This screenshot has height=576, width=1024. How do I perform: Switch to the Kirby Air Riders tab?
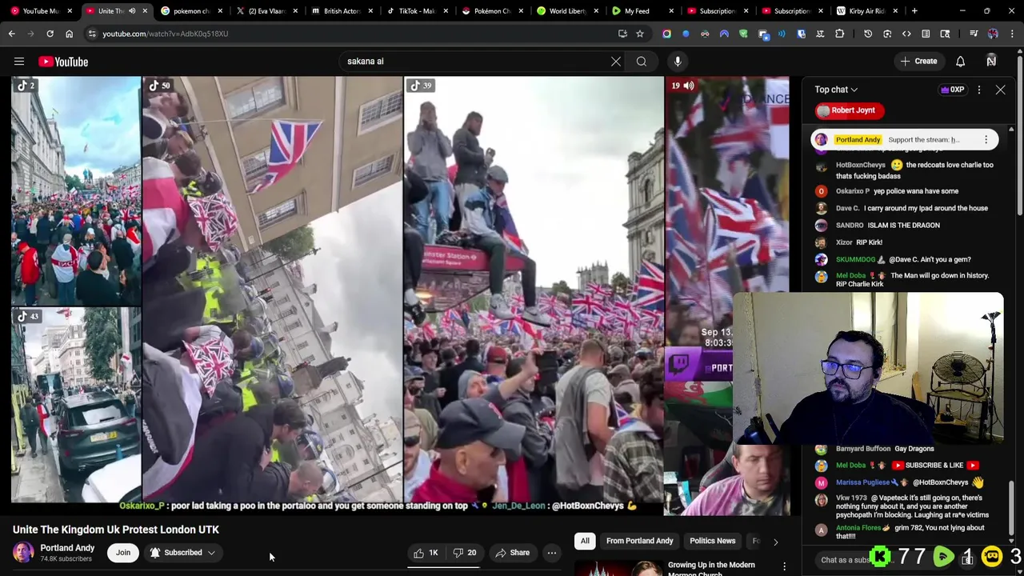866,11
